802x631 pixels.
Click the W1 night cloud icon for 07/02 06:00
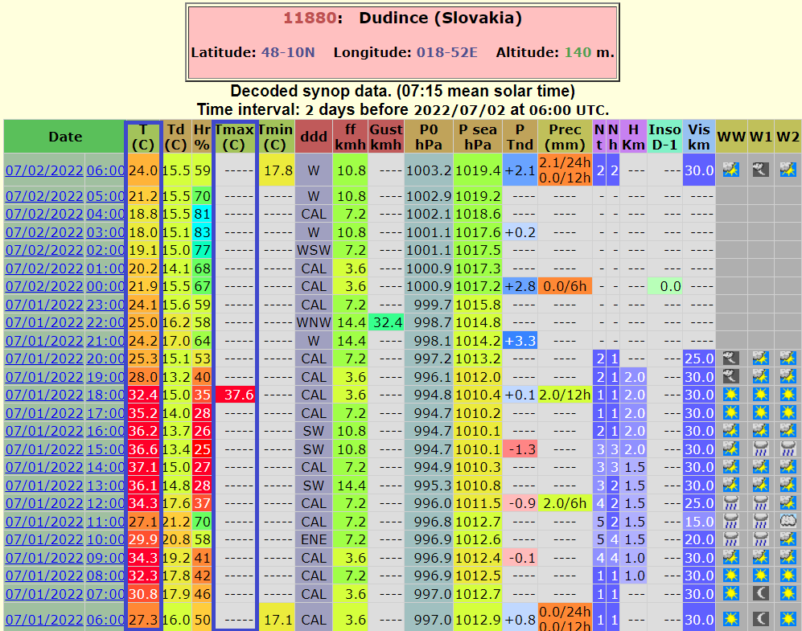pos(760,170)
